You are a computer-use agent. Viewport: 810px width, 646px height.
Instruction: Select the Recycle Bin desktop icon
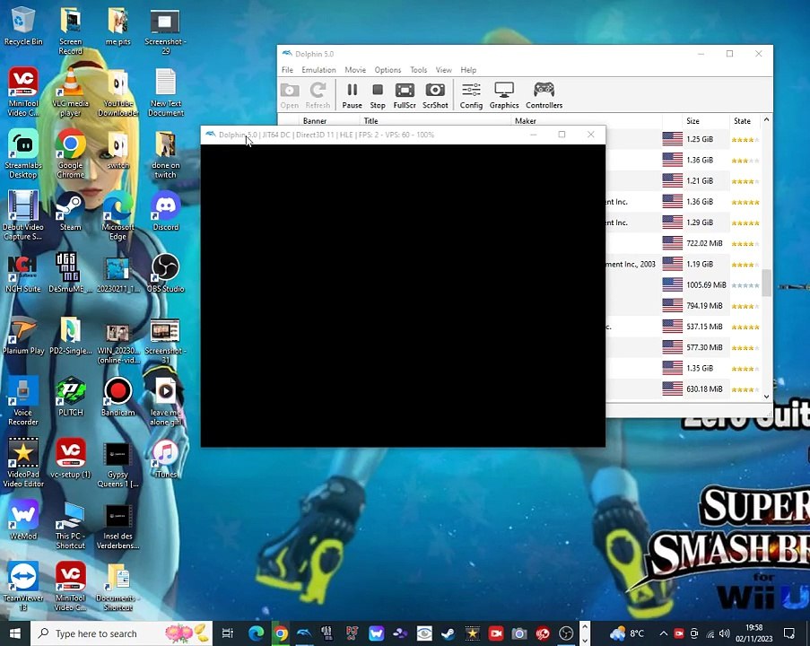tap(23, 26)
